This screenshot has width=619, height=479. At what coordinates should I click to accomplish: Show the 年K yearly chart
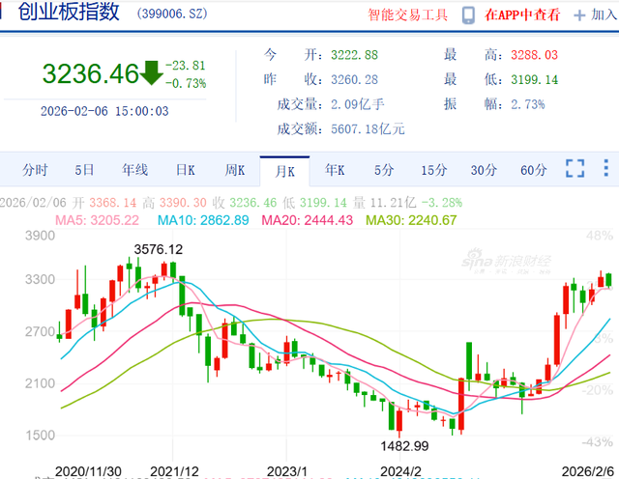tap(335, 170)
